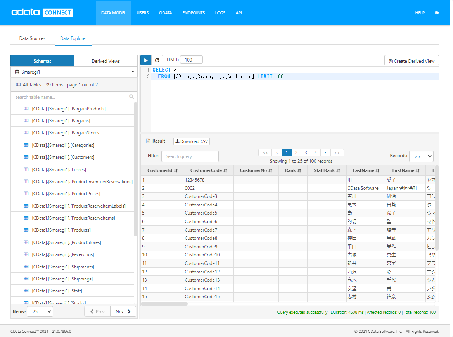The image size is (453, 337).
Task: Sort by CustomerCode column sort icon
Action: (226, 170)
